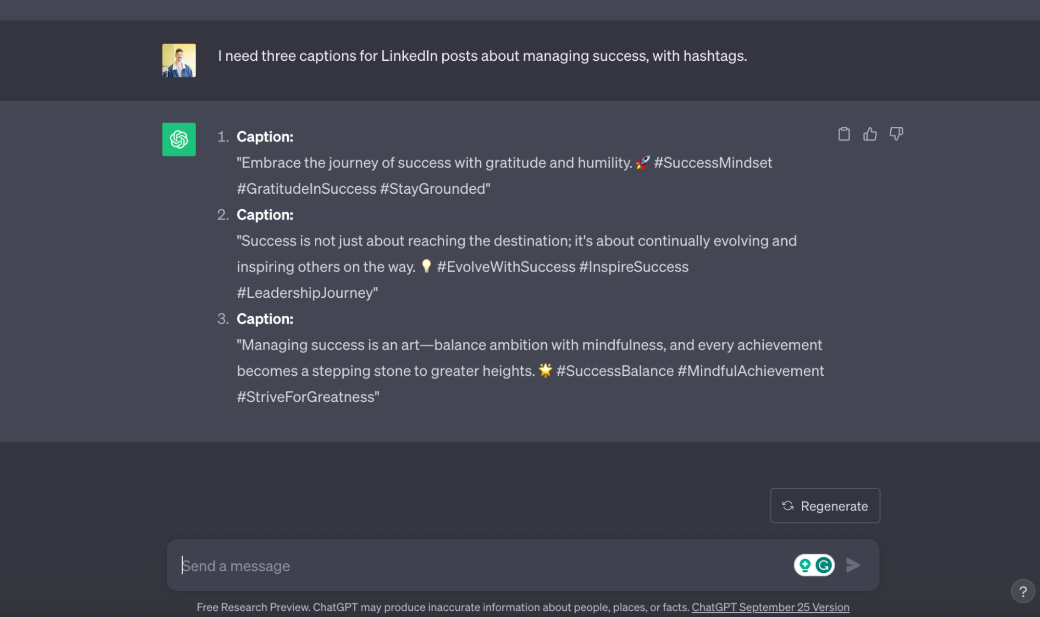The height and width of the screenshot is (617, 1040).
Task: Give the response a thumbs up
Action: [x=870, y=134]
